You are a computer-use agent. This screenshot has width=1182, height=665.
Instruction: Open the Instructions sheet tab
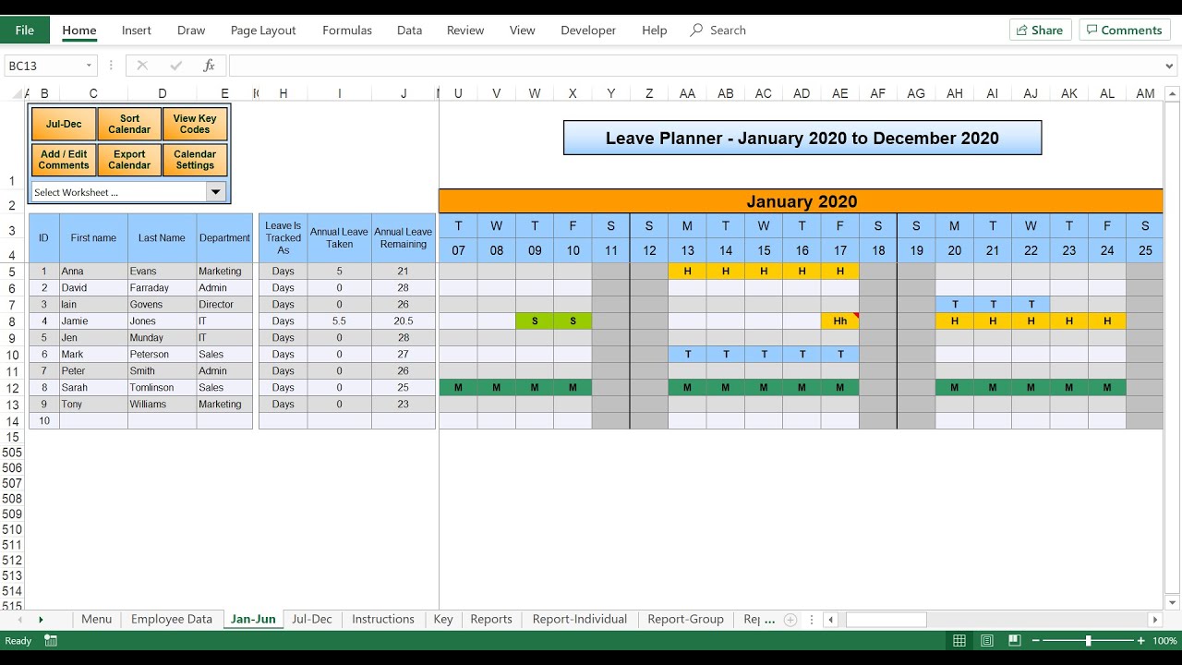[383, 620]
